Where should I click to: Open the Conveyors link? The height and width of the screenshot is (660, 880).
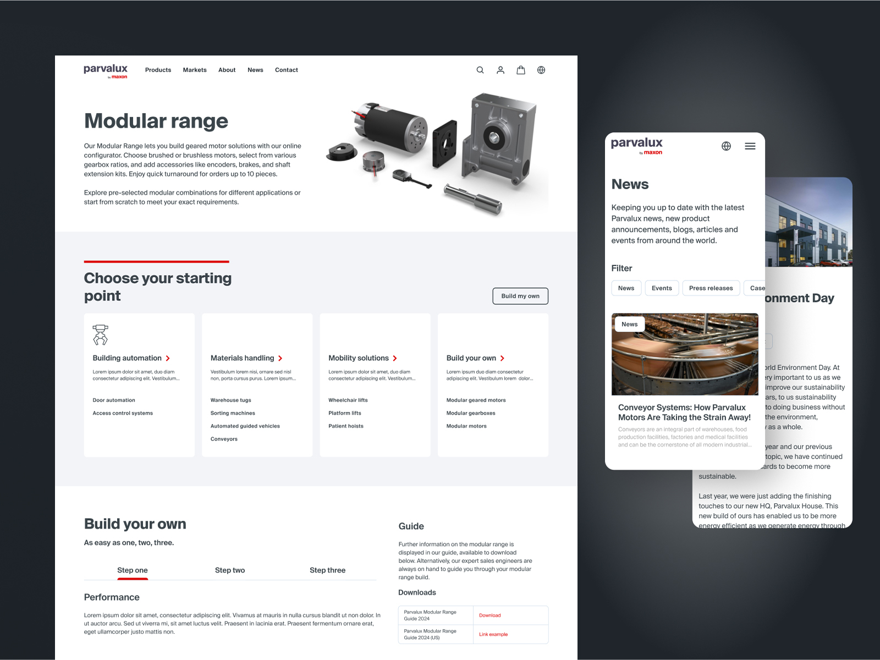tap(224, 439)
